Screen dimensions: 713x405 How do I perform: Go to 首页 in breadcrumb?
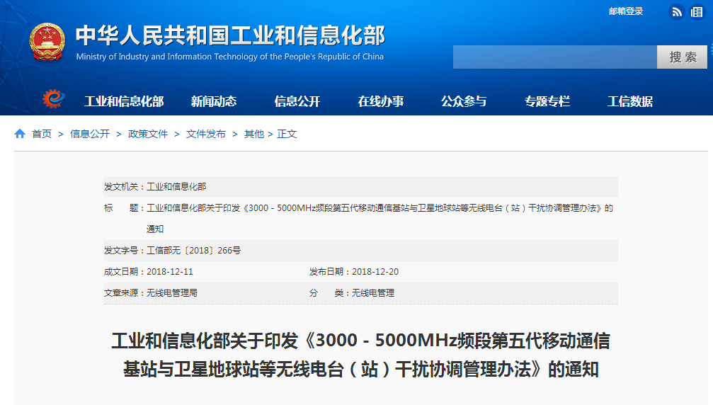pyautogui.click(x=42, y=134)
